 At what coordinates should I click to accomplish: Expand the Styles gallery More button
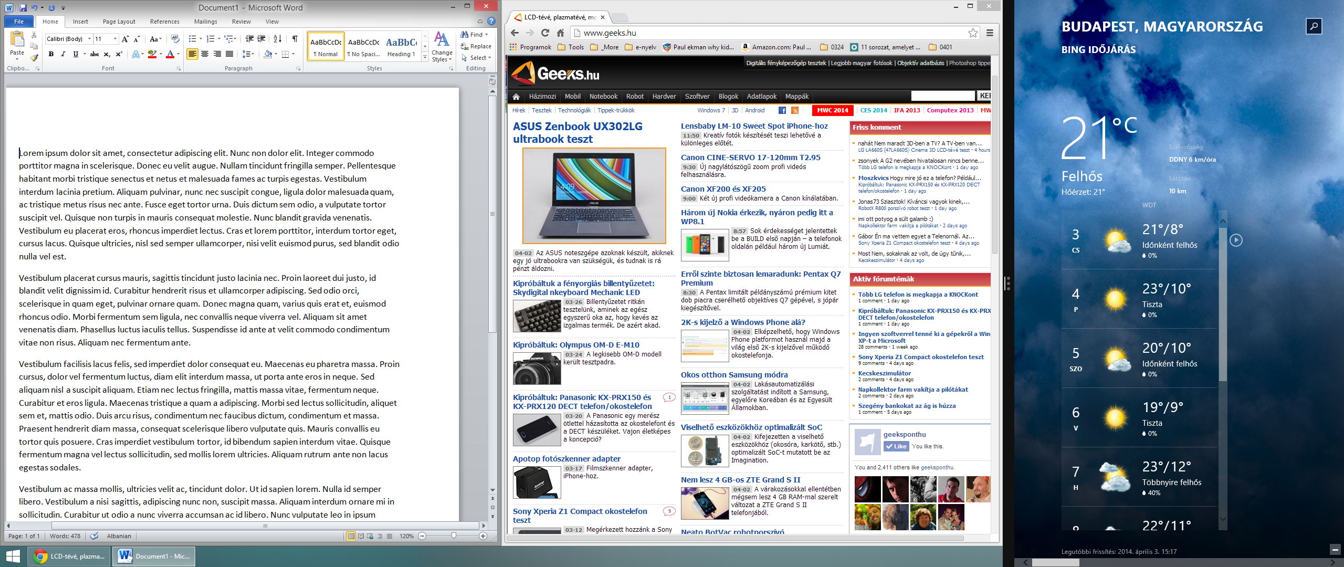coord(425,57)
